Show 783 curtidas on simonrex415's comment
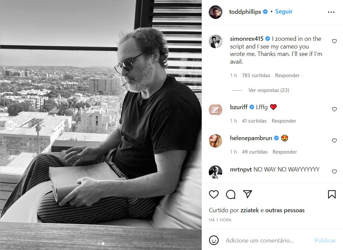Screen dimensions: 343x250 tap(256, 75)
